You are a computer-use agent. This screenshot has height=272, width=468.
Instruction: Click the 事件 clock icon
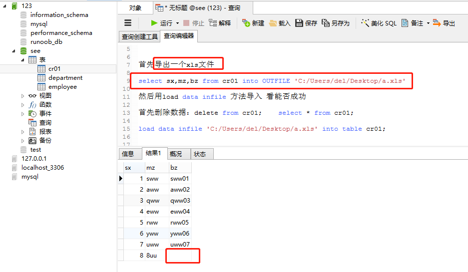32,114
